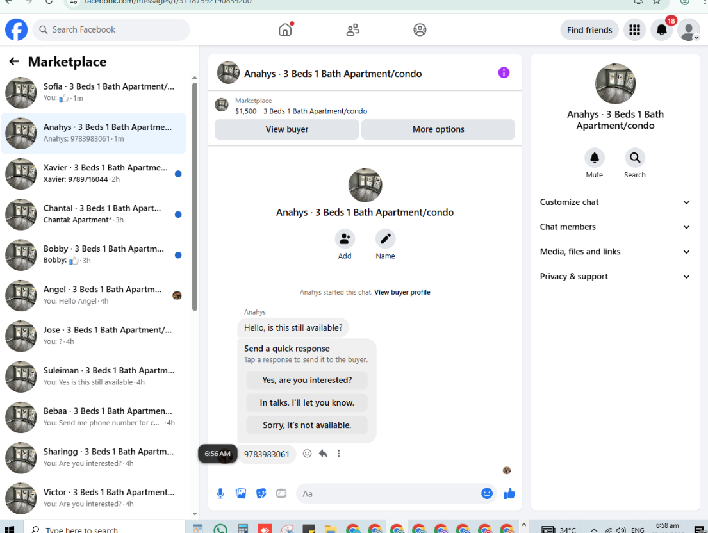708x533 pixels.
Task: Open notifications bell with 18 badge
Action: [x=661, y=29]
